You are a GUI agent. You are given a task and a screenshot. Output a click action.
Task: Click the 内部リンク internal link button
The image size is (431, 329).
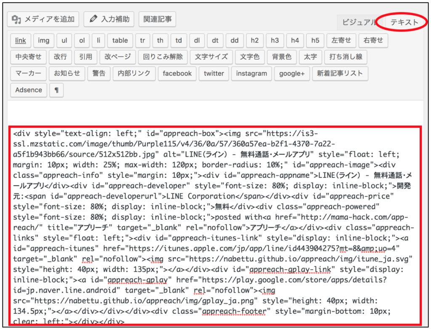[134, 74]
